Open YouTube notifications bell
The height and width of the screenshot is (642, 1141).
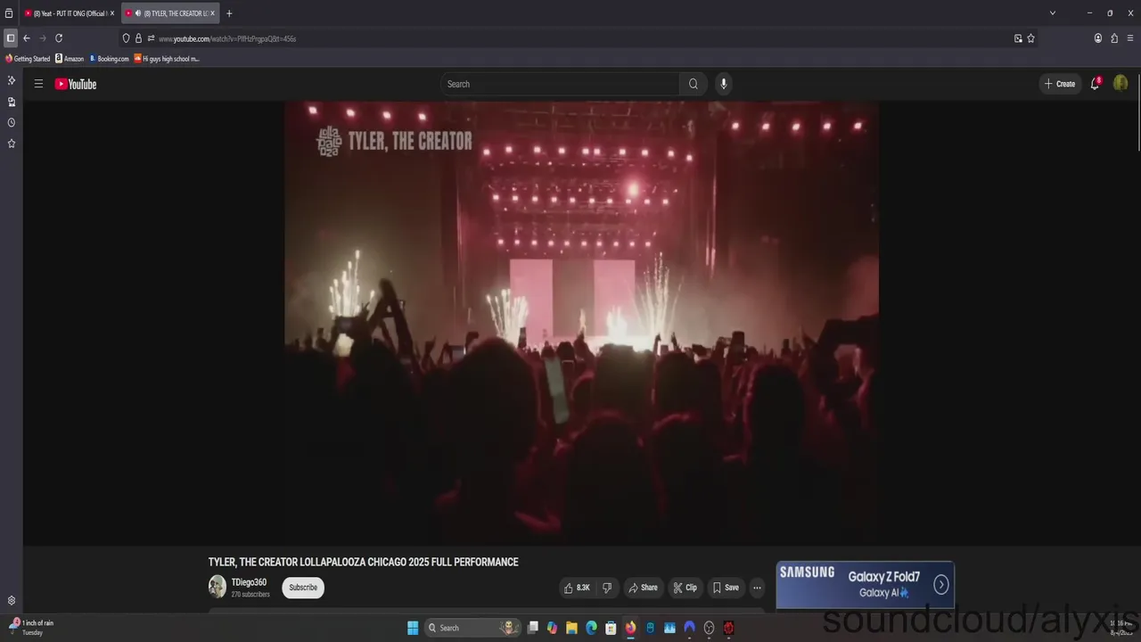pos(1095,84)
